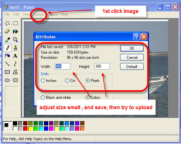
Task: Choose the Airbrush spray tool
Action: [7, 56]
